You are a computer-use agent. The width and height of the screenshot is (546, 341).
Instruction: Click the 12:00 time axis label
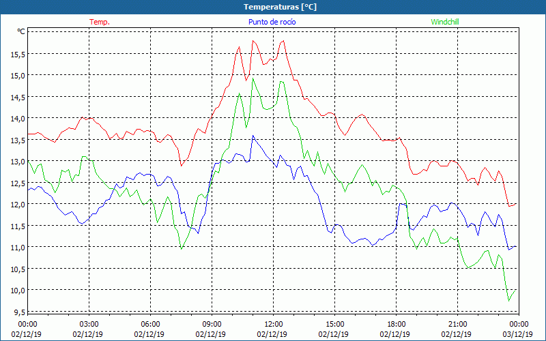click(x=274, y=325)
